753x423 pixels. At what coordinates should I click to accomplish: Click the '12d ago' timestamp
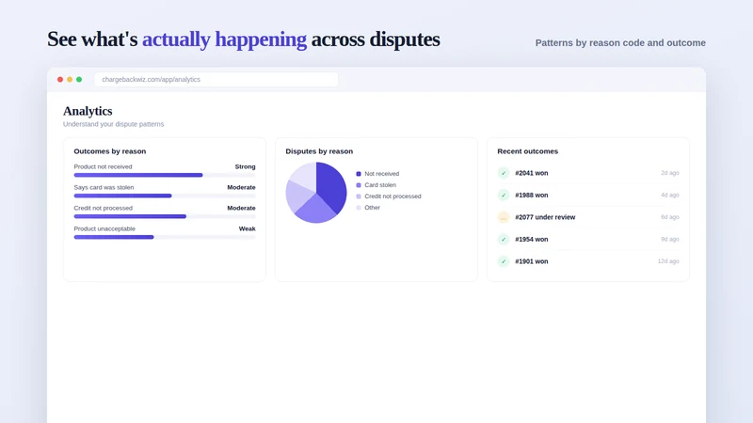[668, 261]
